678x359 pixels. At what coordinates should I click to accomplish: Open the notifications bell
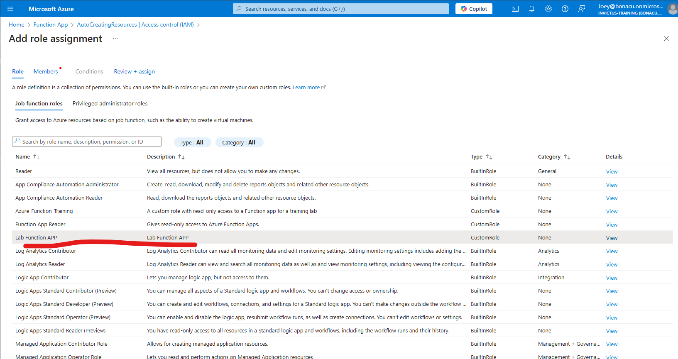tap(532, 9)
